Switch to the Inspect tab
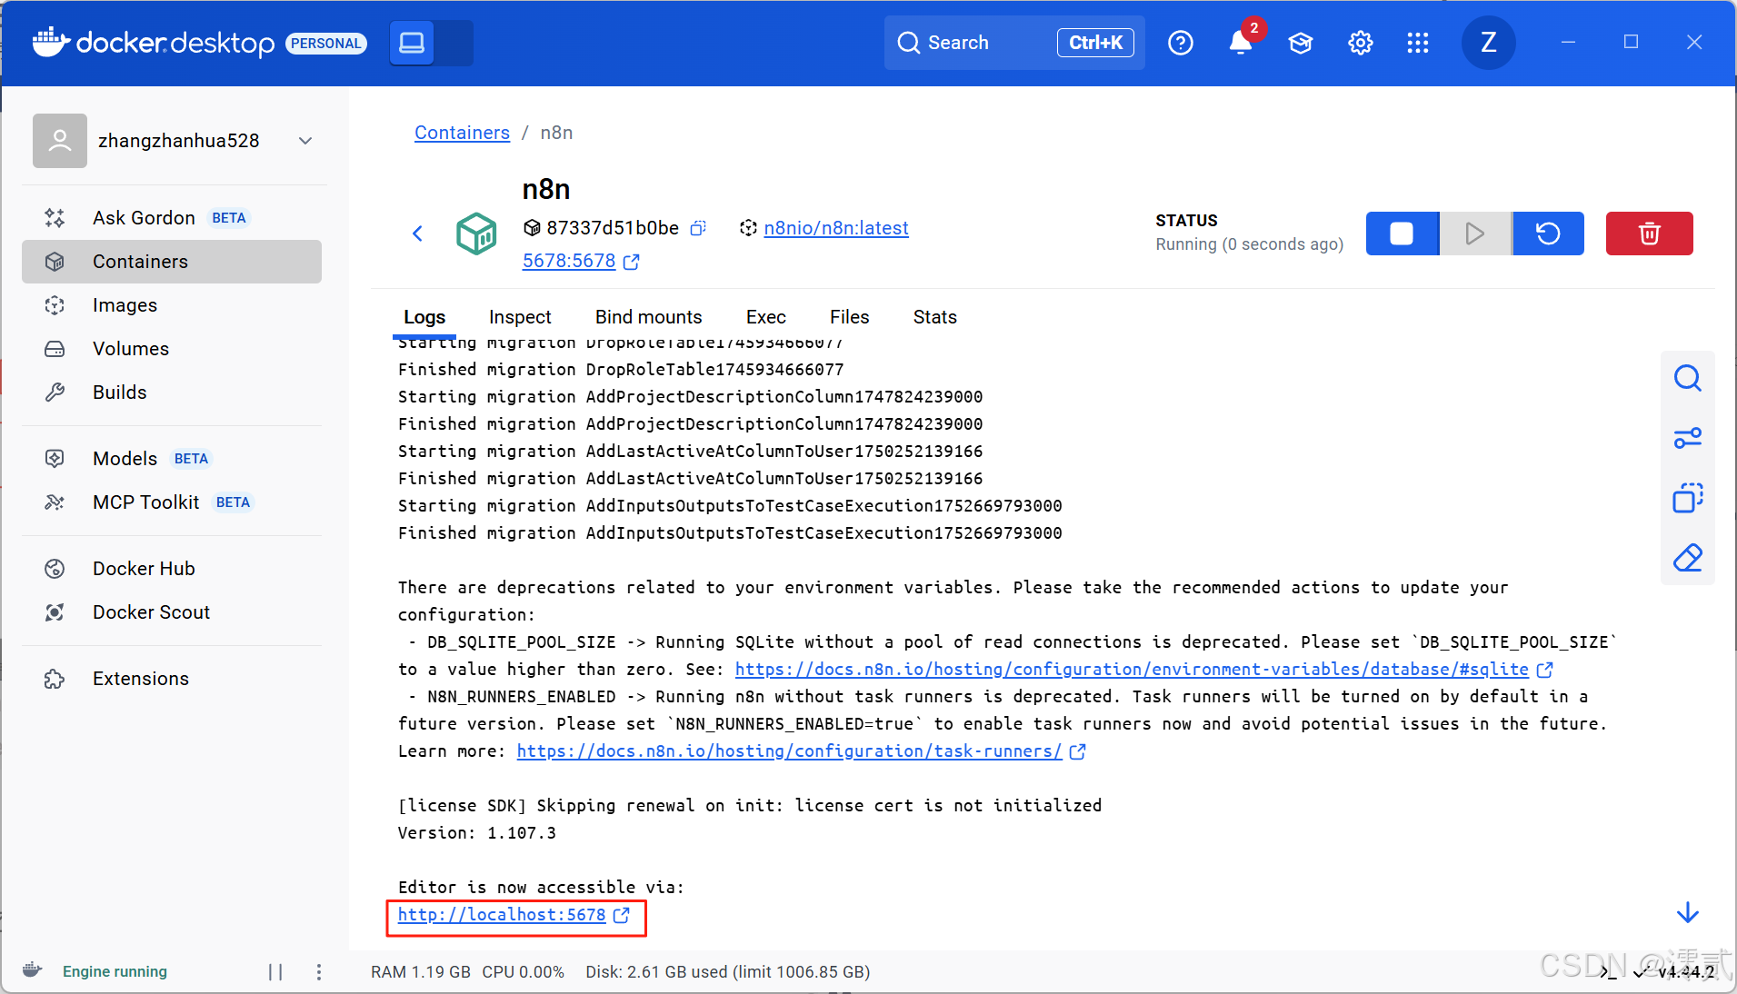The width and height of the screenshot is (1737, 994). coord(520,317)
